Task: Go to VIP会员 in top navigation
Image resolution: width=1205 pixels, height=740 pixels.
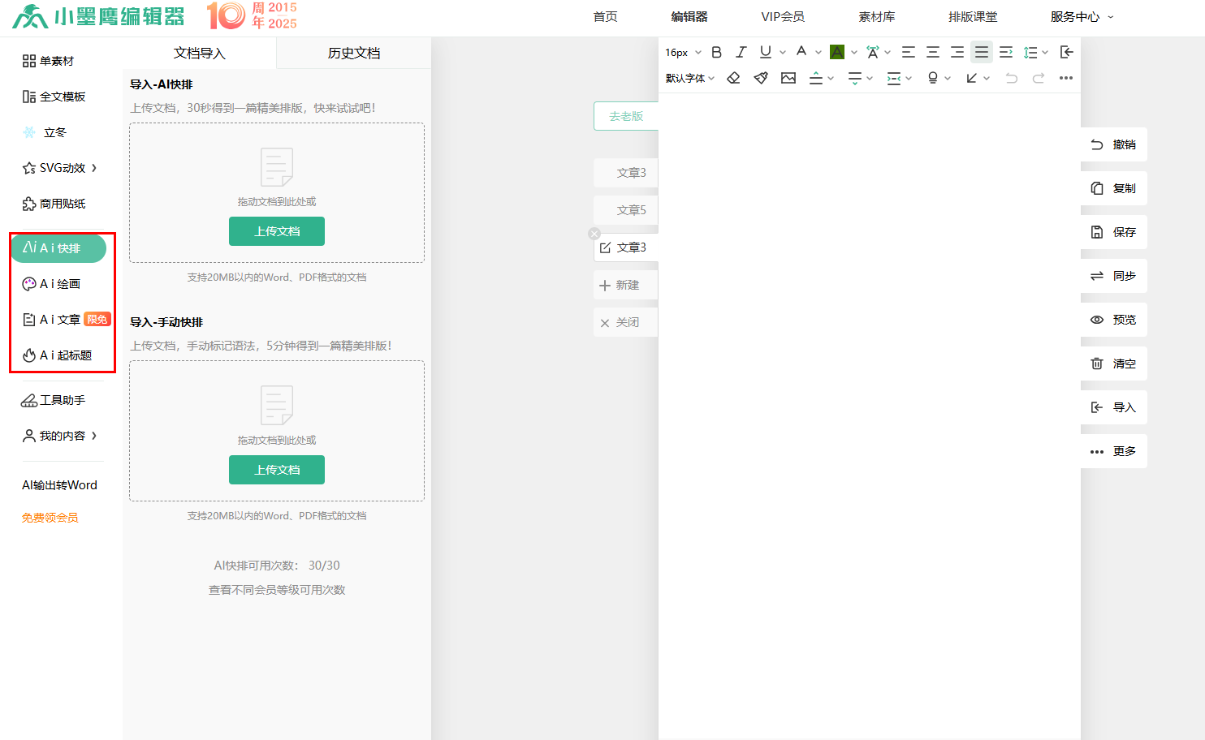Action: (782, 17)
